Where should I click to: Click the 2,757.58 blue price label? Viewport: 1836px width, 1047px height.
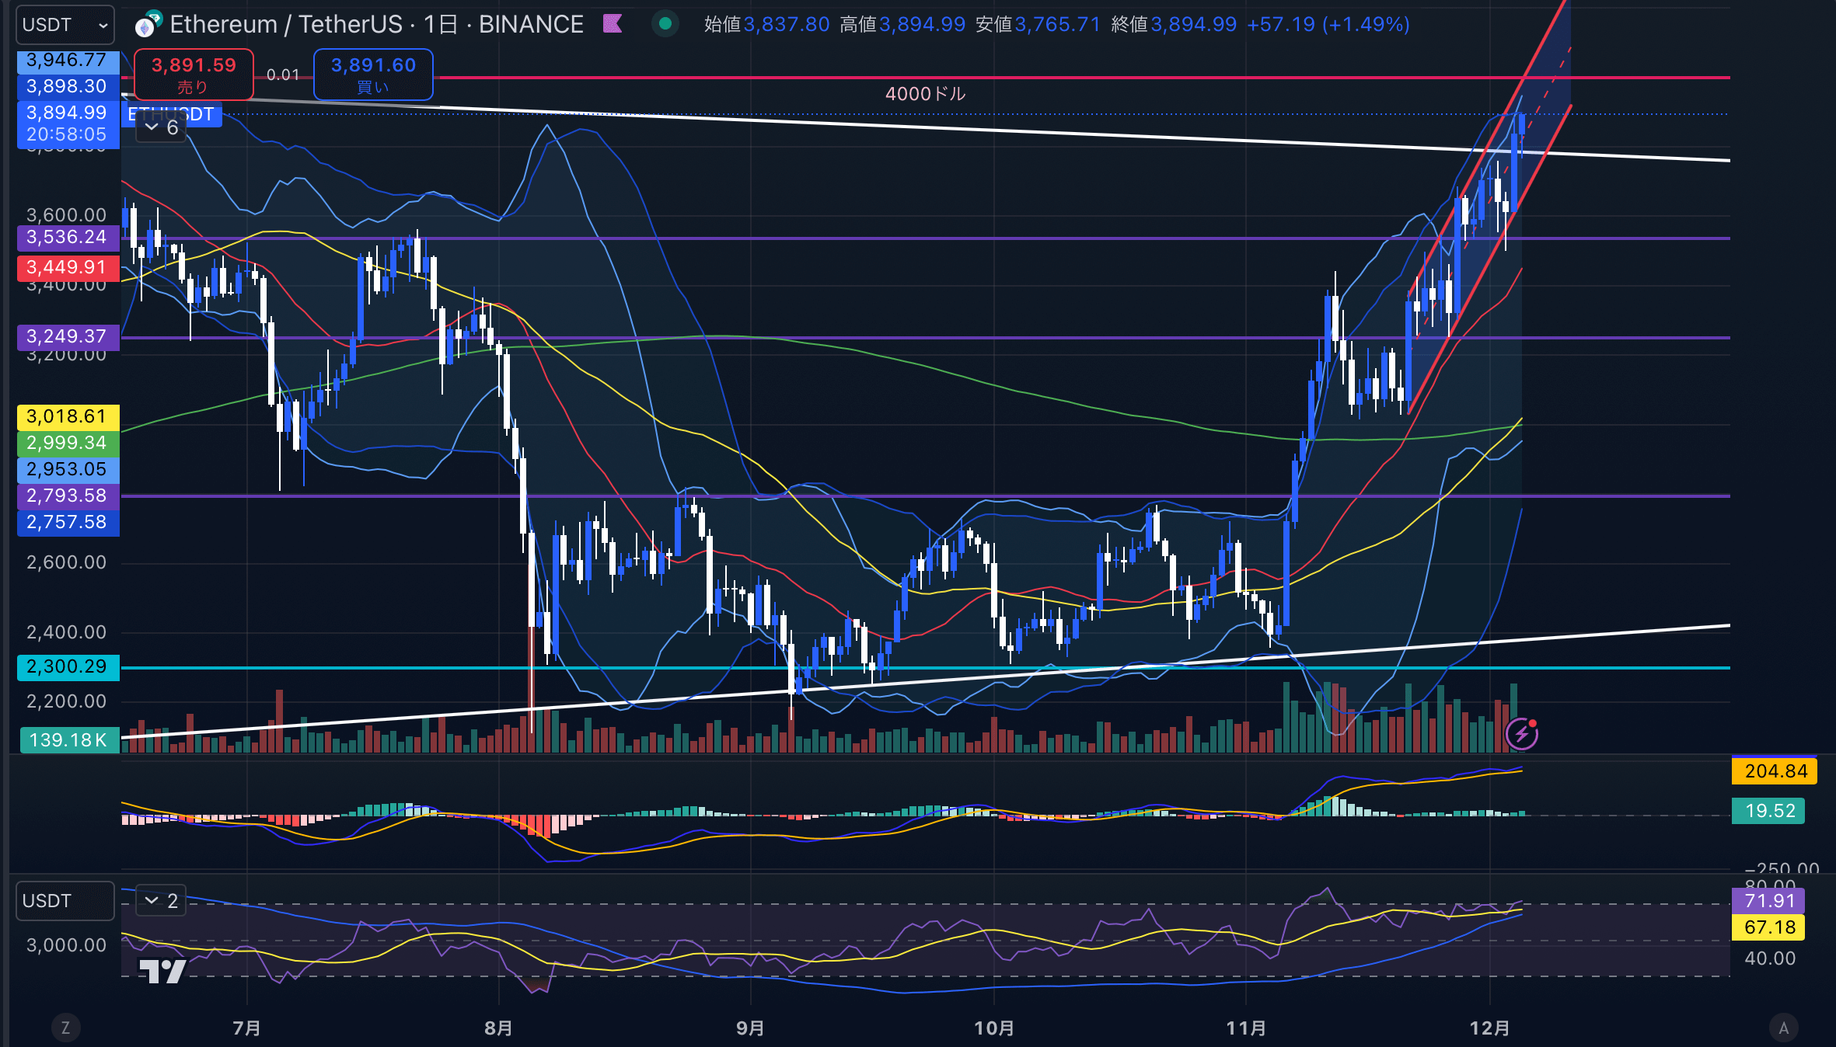68,523
